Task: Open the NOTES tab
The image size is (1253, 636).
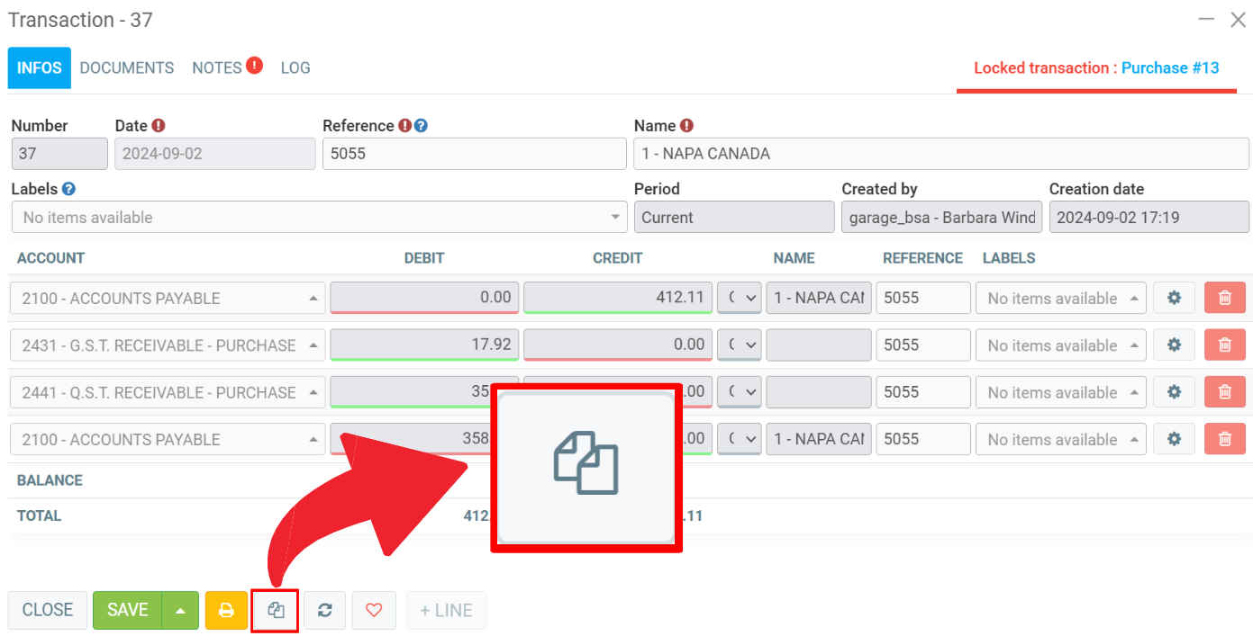Action: pyautogui.click(x=217, y=67)
